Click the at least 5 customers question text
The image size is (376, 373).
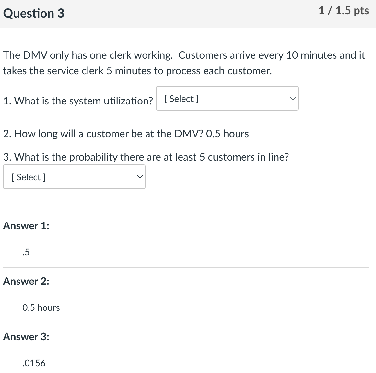tap(146, 157)
